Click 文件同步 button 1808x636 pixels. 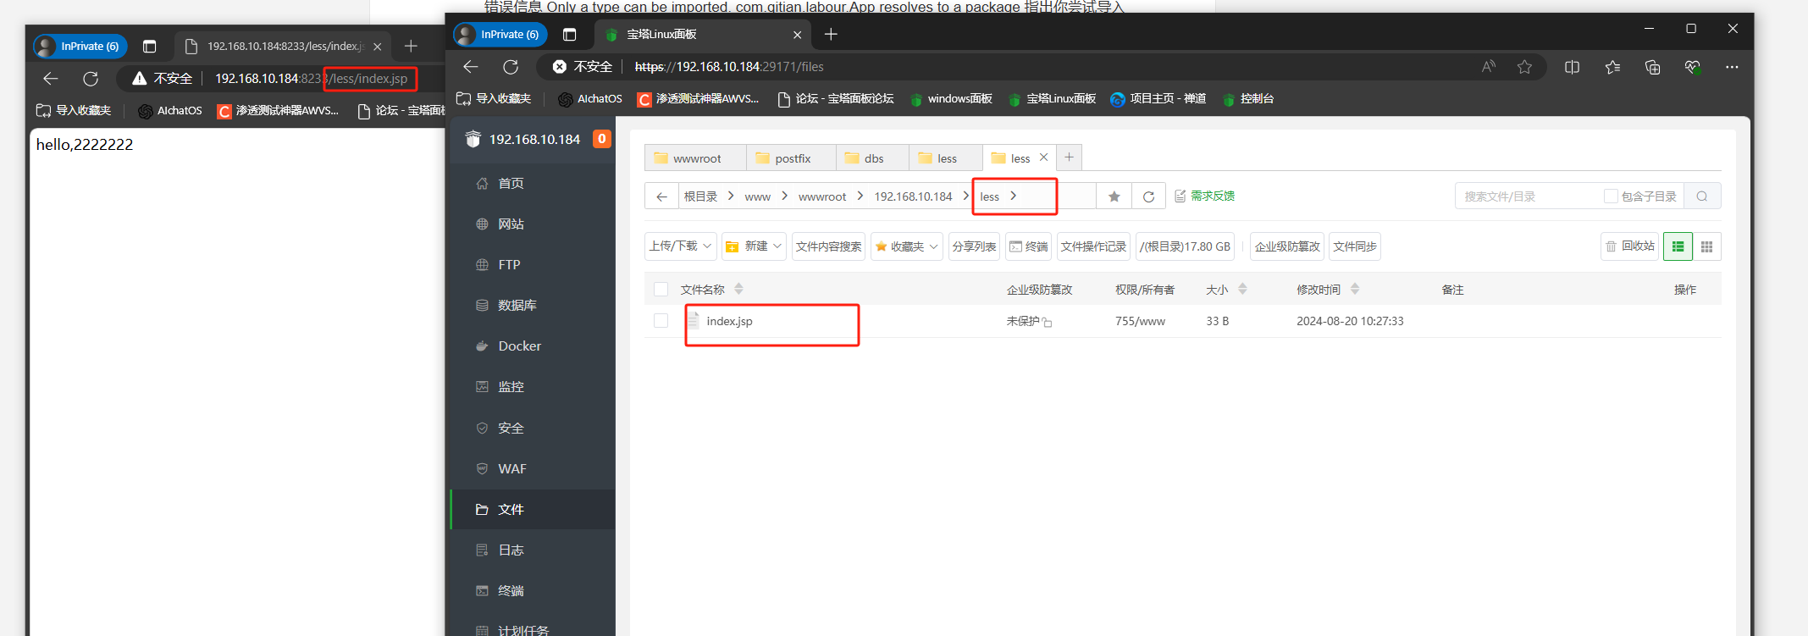pyautogui.click(x=1355, y=246)
